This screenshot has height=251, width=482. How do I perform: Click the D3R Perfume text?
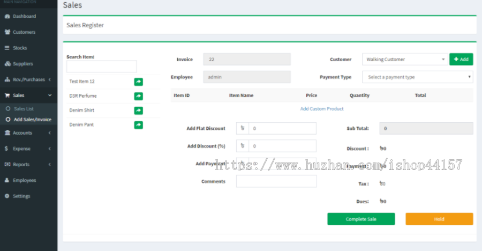pos(82,96)
